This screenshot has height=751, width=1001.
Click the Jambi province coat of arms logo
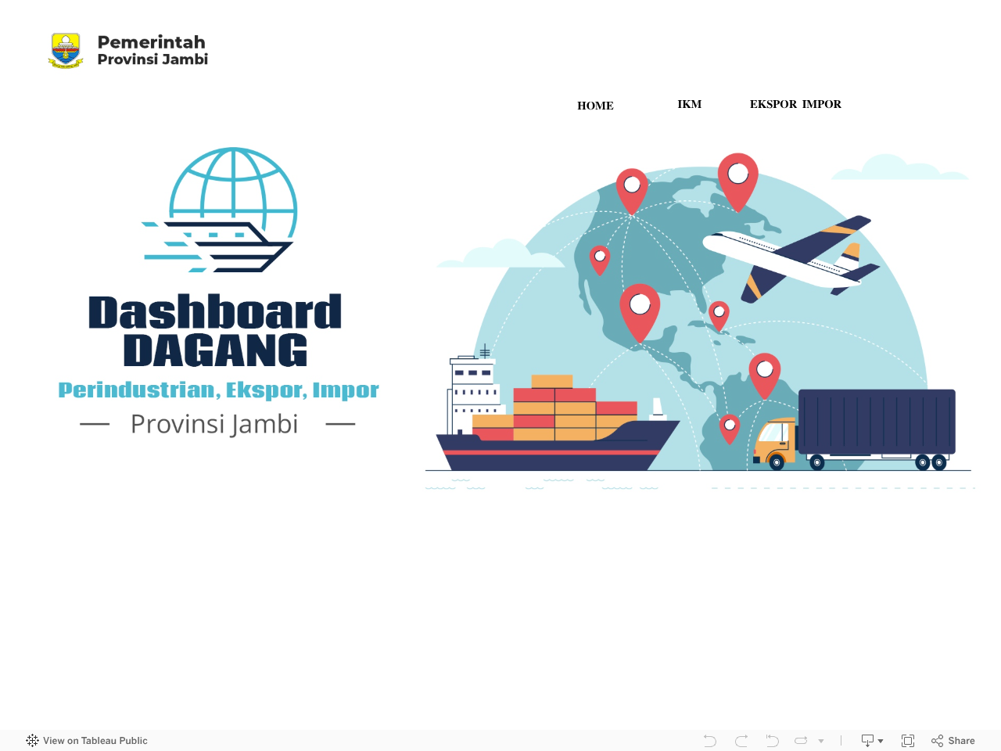pyautogui.click(x=66, y=51)
